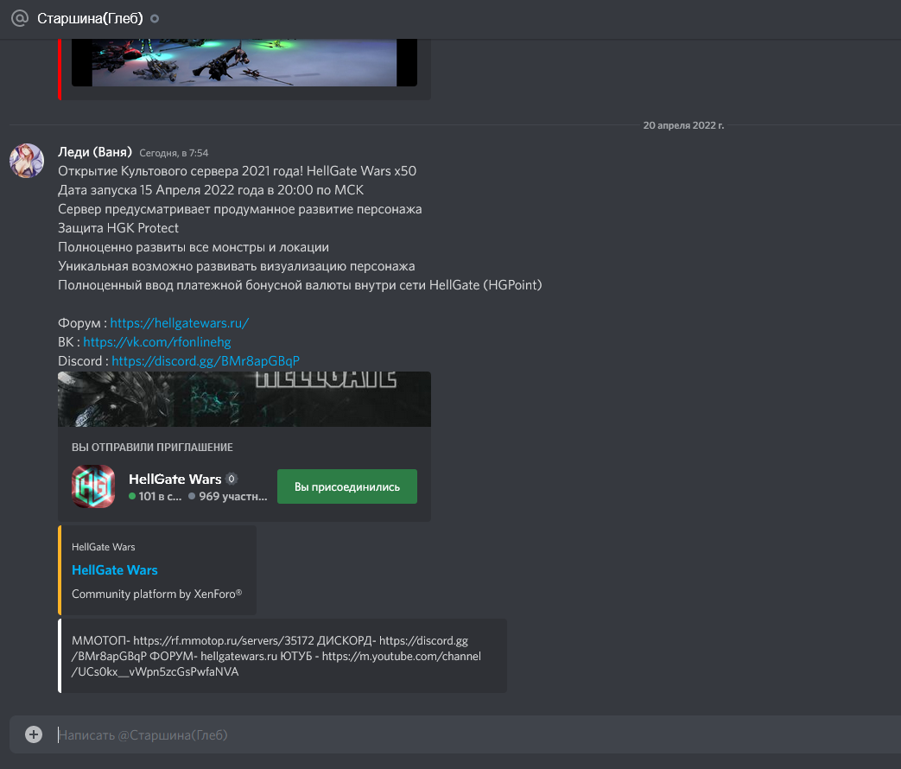Click the @ direct message icon in the header

point(20,18)
